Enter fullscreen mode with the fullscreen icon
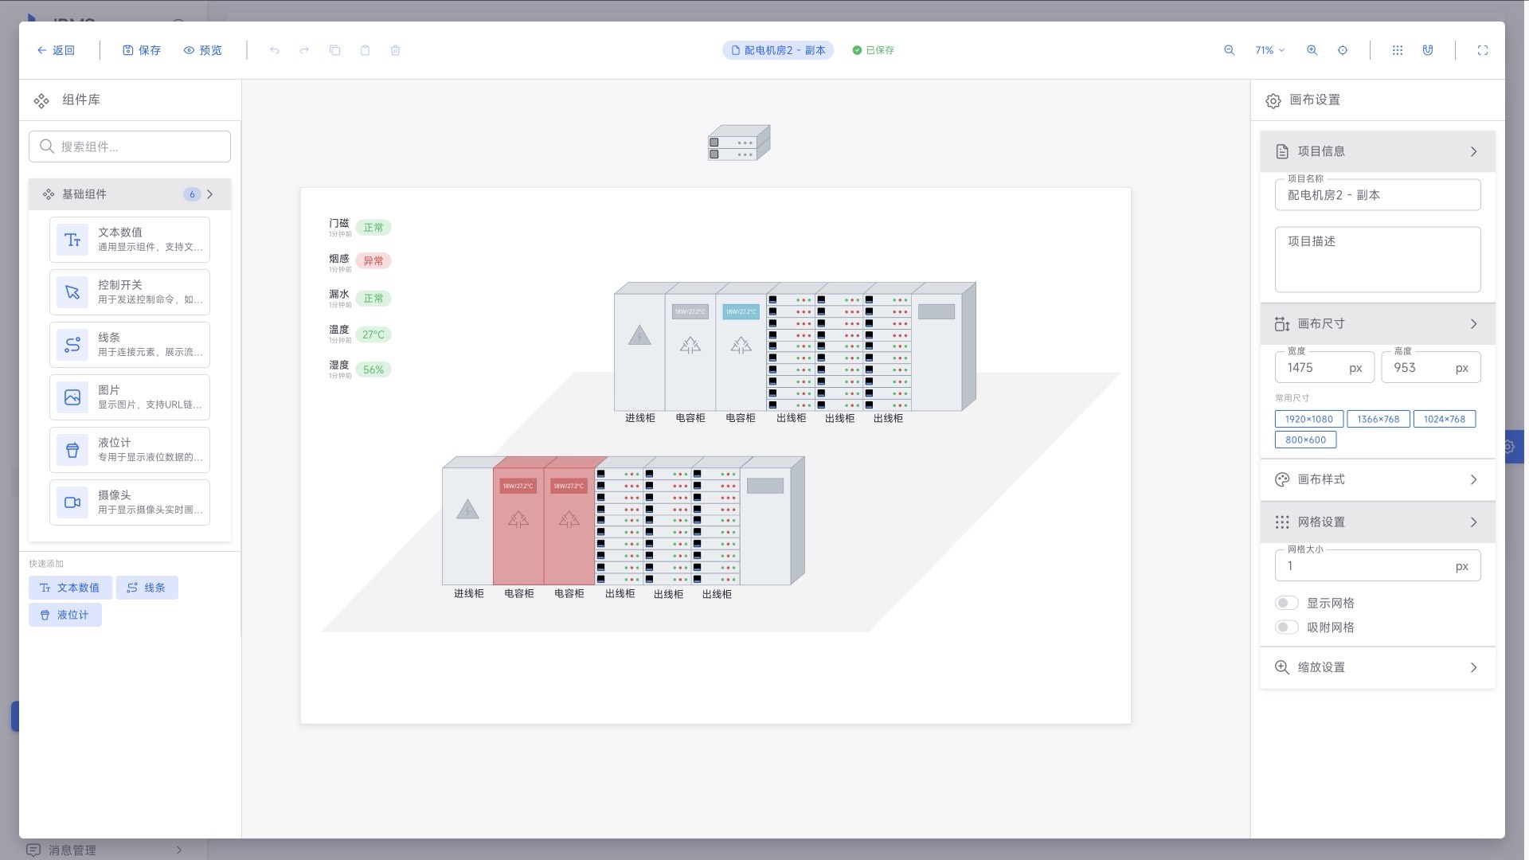This screenshot has height=860, width=1529. pyautogui.click(x=1482, y=50)
